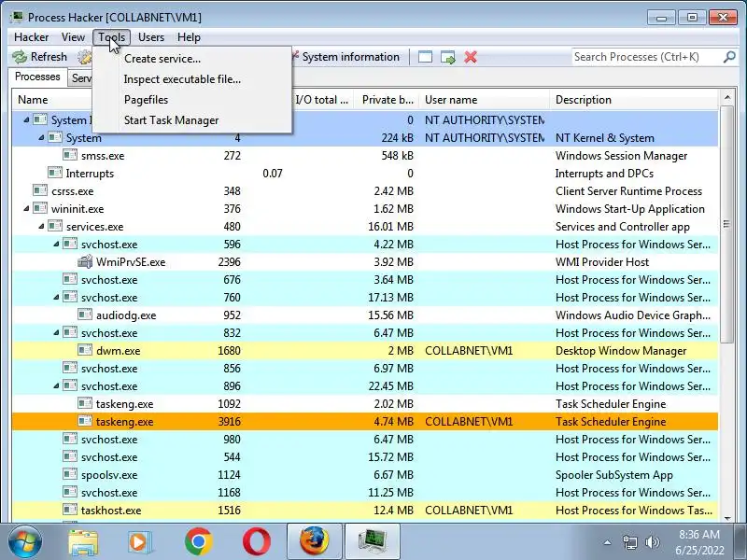
Task: Sort by the Name column header
Action: (52, 100)
